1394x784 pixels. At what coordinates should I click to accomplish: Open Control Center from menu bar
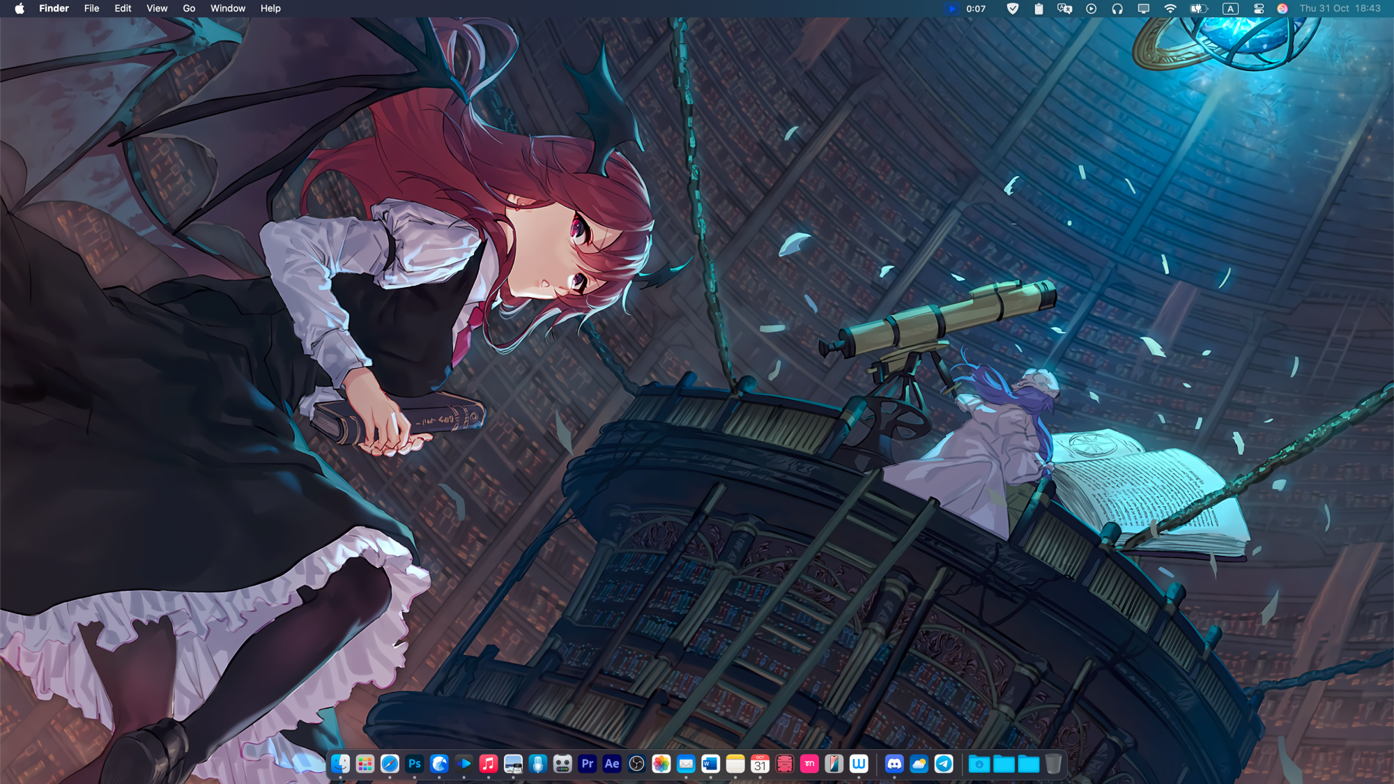pyautogui.click(x=1259, y=8)
